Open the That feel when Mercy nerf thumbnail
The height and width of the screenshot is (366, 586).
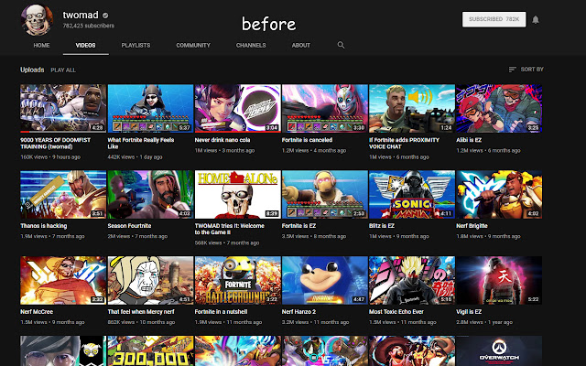tap(150, 281)
